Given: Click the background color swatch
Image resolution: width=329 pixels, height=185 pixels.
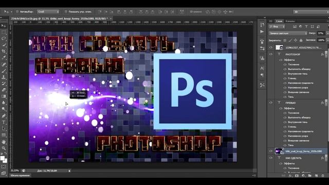Looking at the screenshot, I should [x=5, y=161].
